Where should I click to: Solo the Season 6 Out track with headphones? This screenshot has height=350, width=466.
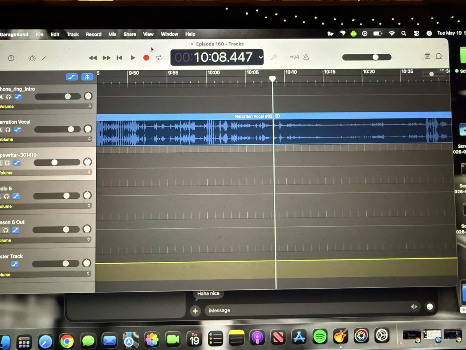(6, 231)
